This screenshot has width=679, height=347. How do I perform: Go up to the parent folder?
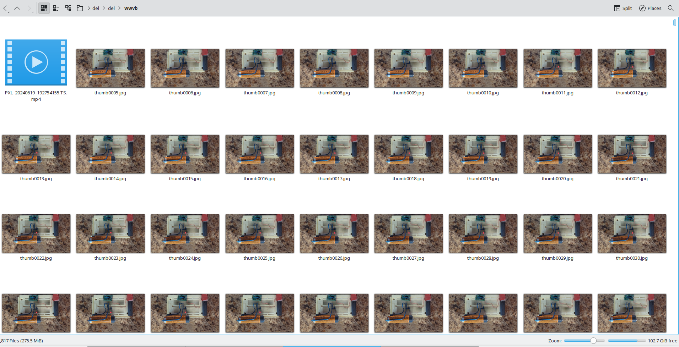pyautogui.click(x=17, y=8)
